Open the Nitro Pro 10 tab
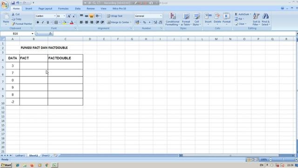298x168 pixels. (119, 8)
